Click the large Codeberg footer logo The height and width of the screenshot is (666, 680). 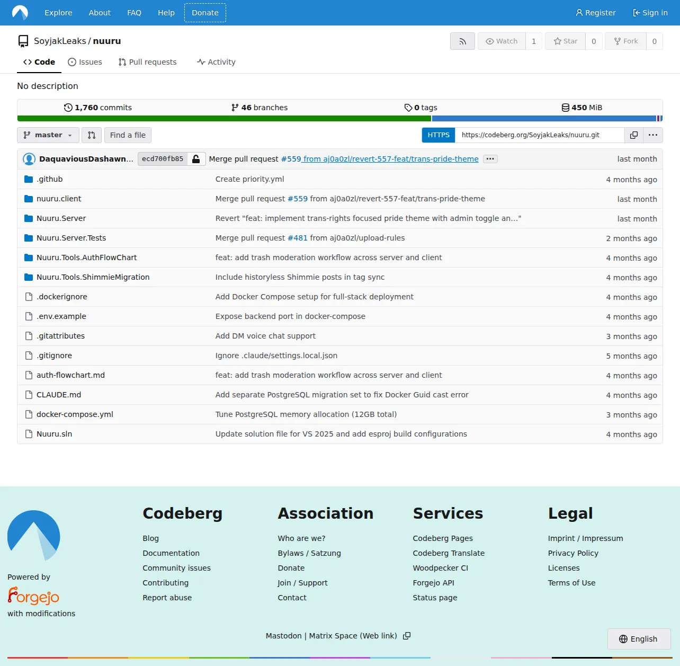[34, 536]
